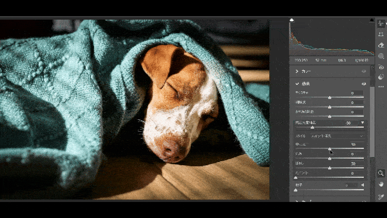Select the Crop and rotate tool
The width and height of the screenshot is (387, 218).
381,35
